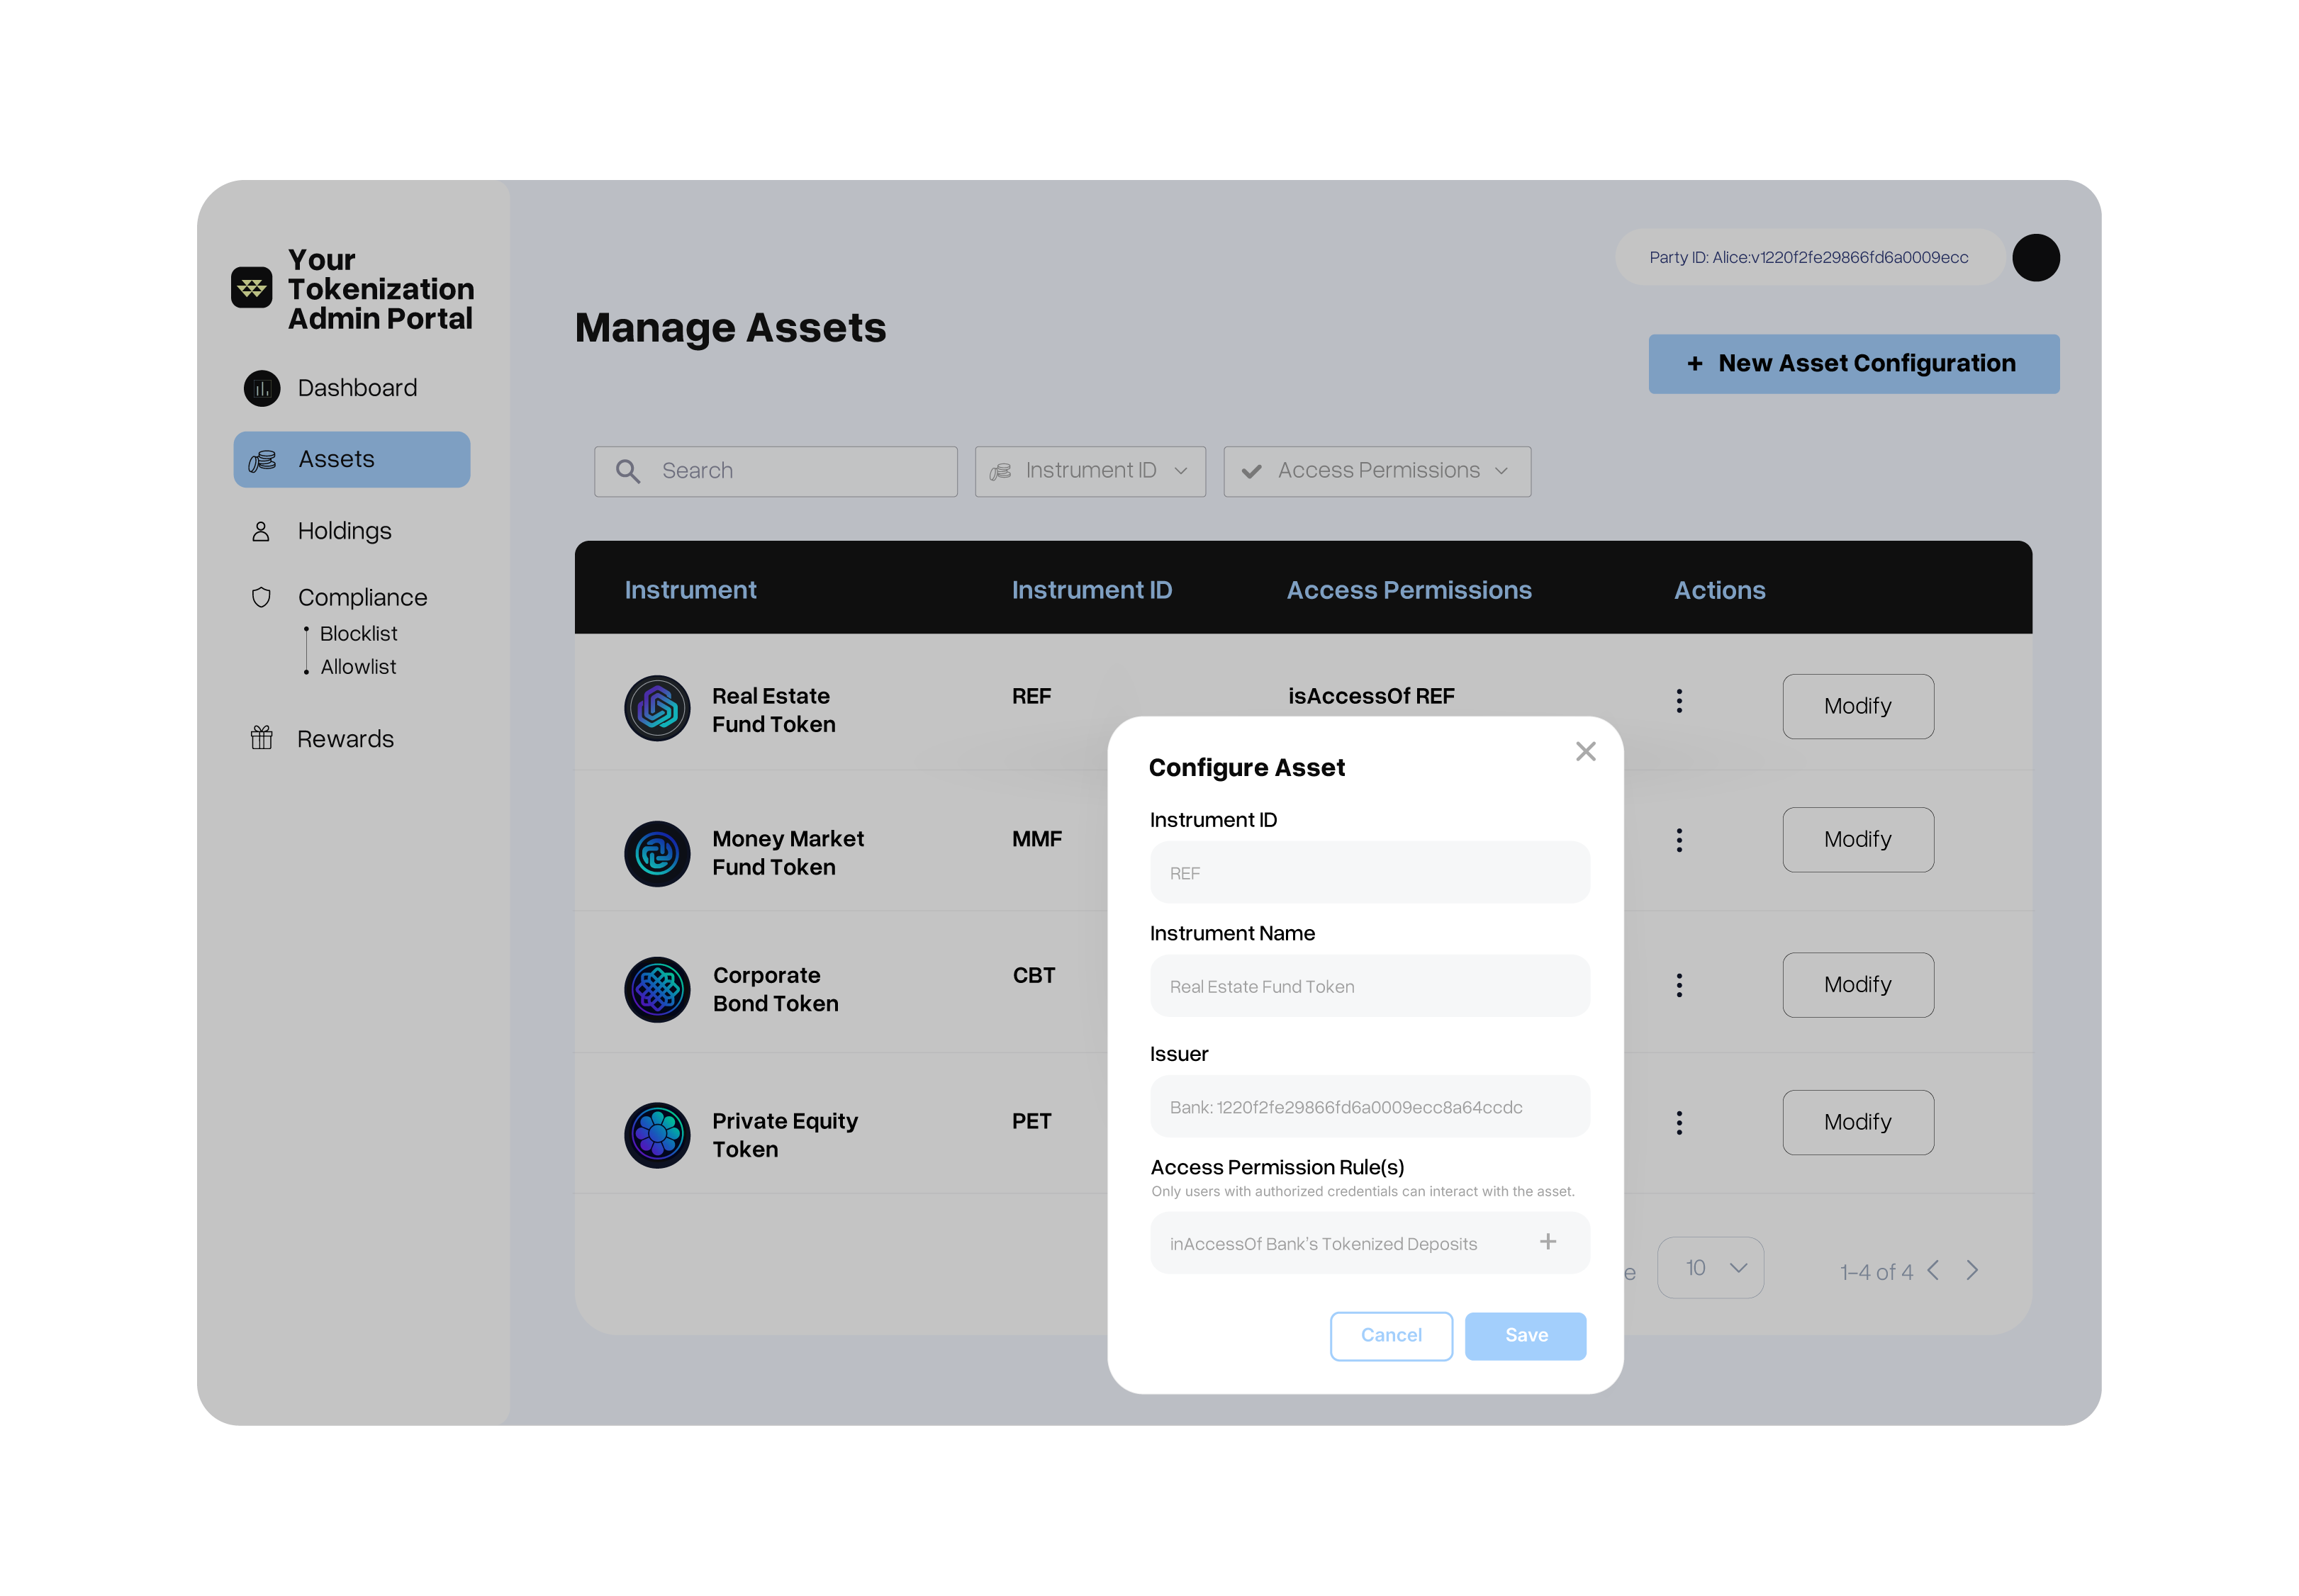Modify the Money Market Fund Token
This screenshot has height=1596, width=2299.
click(x=1857, y=839)
